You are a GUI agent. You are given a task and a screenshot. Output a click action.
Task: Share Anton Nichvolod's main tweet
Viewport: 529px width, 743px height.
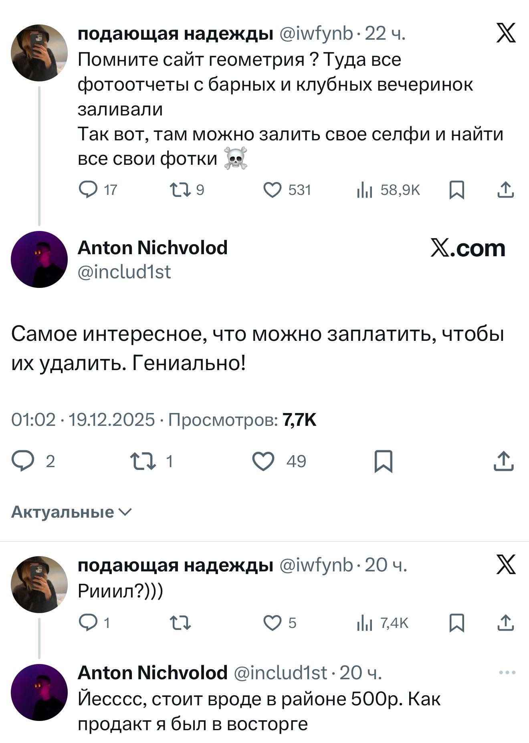[x=504, y=461]
